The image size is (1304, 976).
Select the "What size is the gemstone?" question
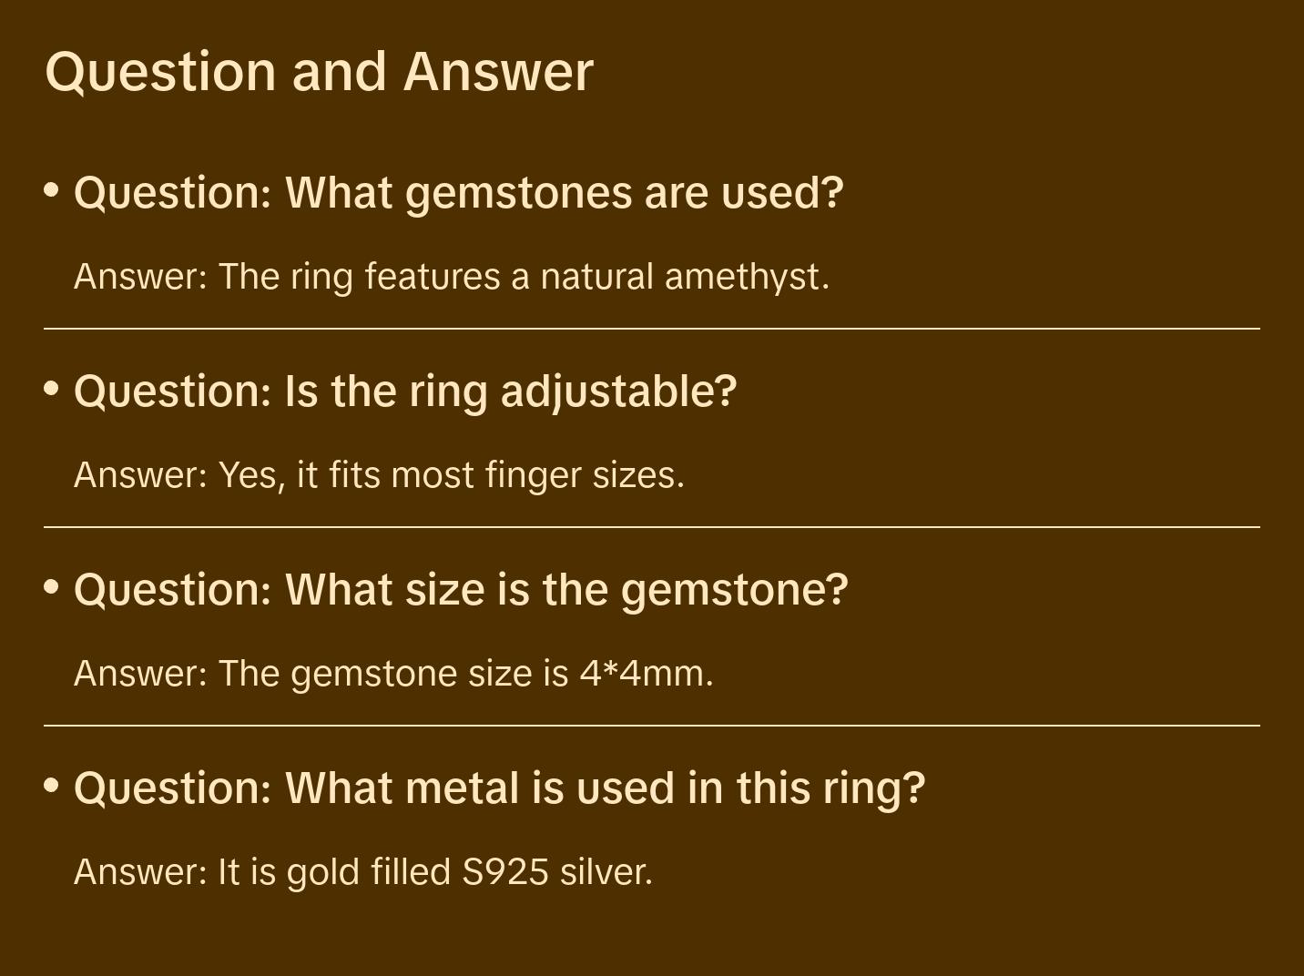click(461, 590)
